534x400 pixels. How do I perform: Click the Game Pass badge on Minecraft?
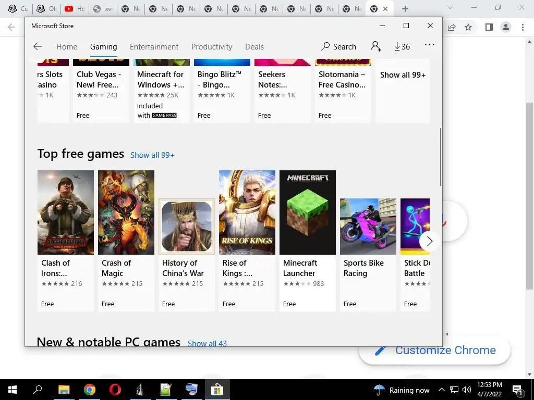tap(164, 115)
